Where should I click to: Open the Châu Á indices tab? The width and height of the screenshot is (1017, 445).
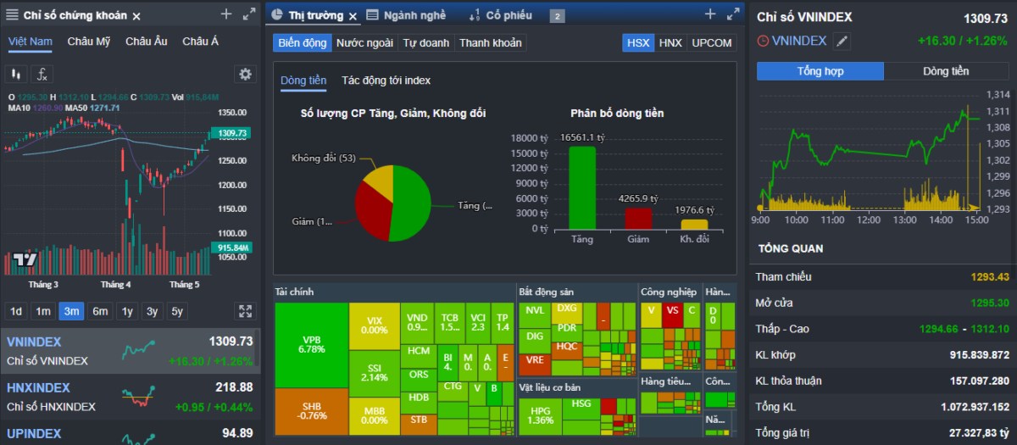[x=200, y=42]
